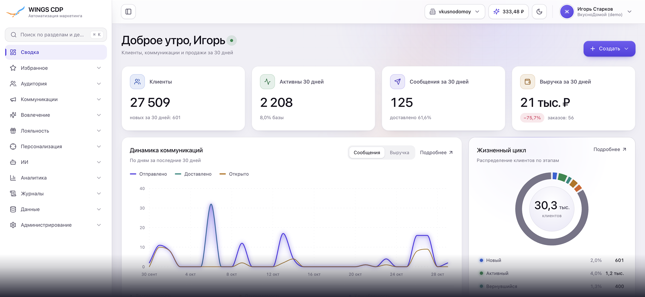The height and width of the screenshot is (297, 645).
Task: Switch the chart to the Выручка tab
Action: click(x=399, y=153)
